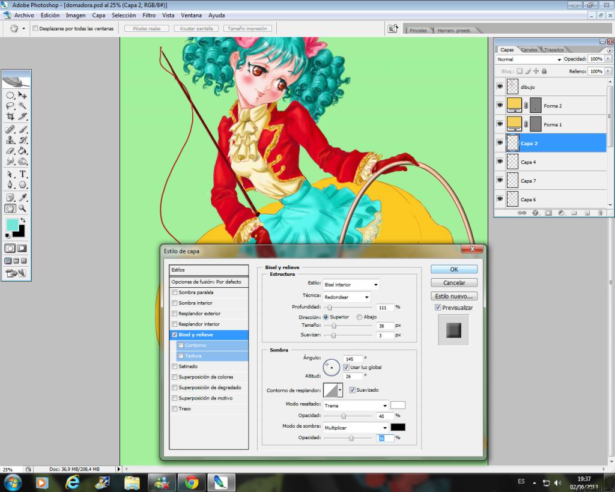This screenshot has height=492, width=615.
Task: Select the Abajo direction radio button
Action: pos(359,317)
